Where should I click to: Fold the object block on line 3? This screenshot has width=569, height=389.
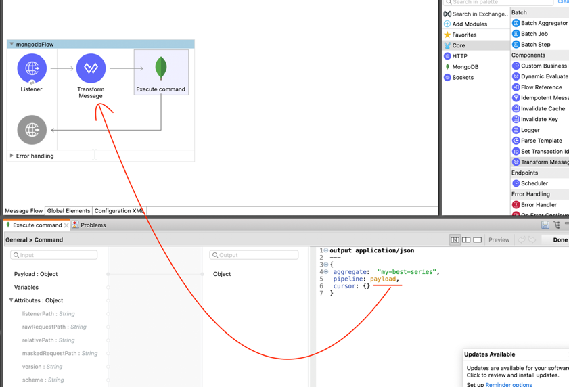[x=326, y=265]
